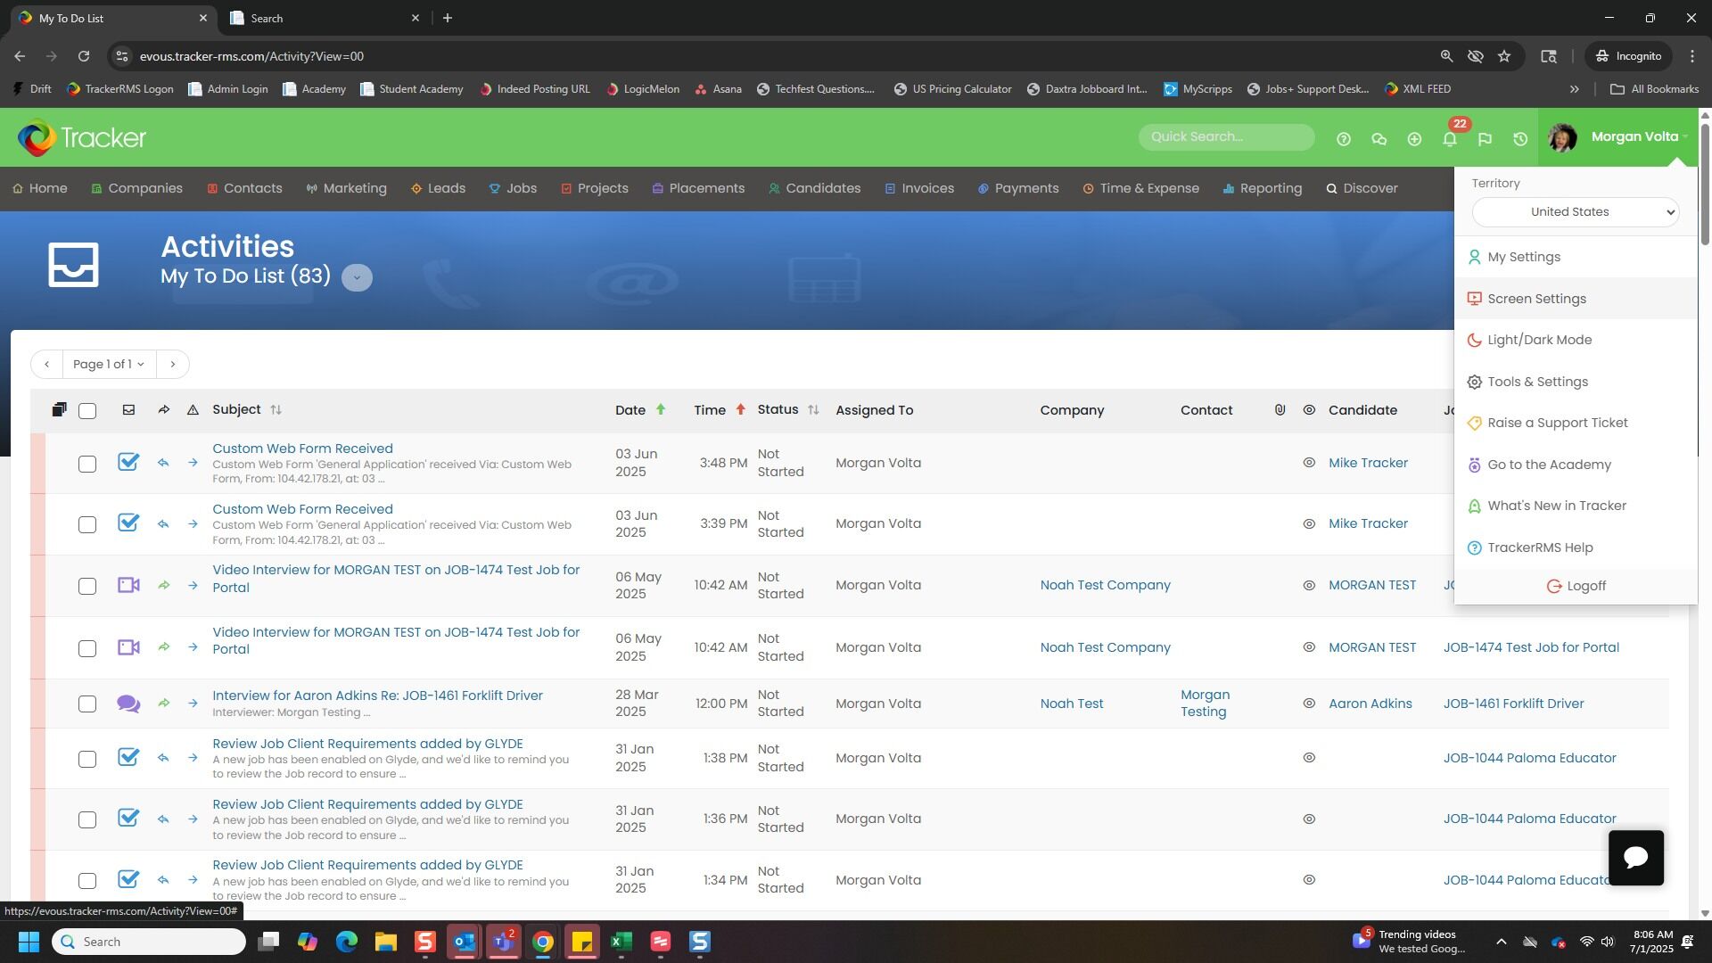Open the live chat bubble widget
1712x963 pixels.
(1635, 858)
